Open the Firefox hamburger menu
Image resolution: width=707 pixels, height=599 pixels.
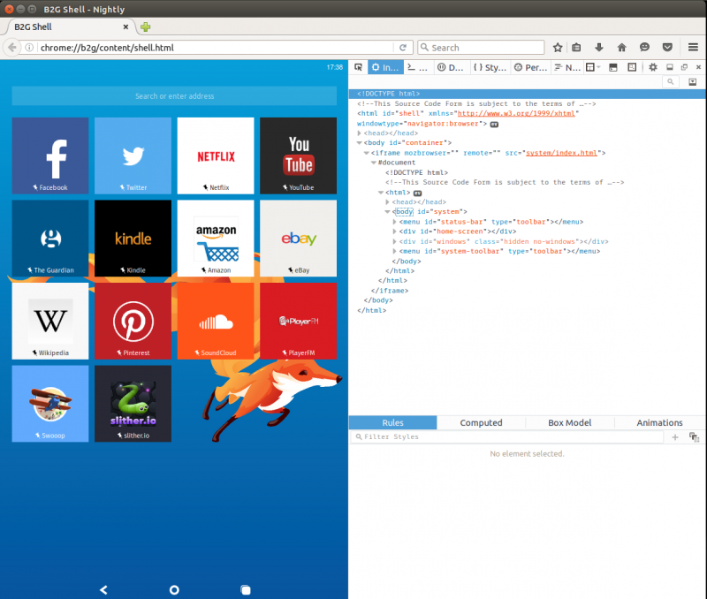693,48
